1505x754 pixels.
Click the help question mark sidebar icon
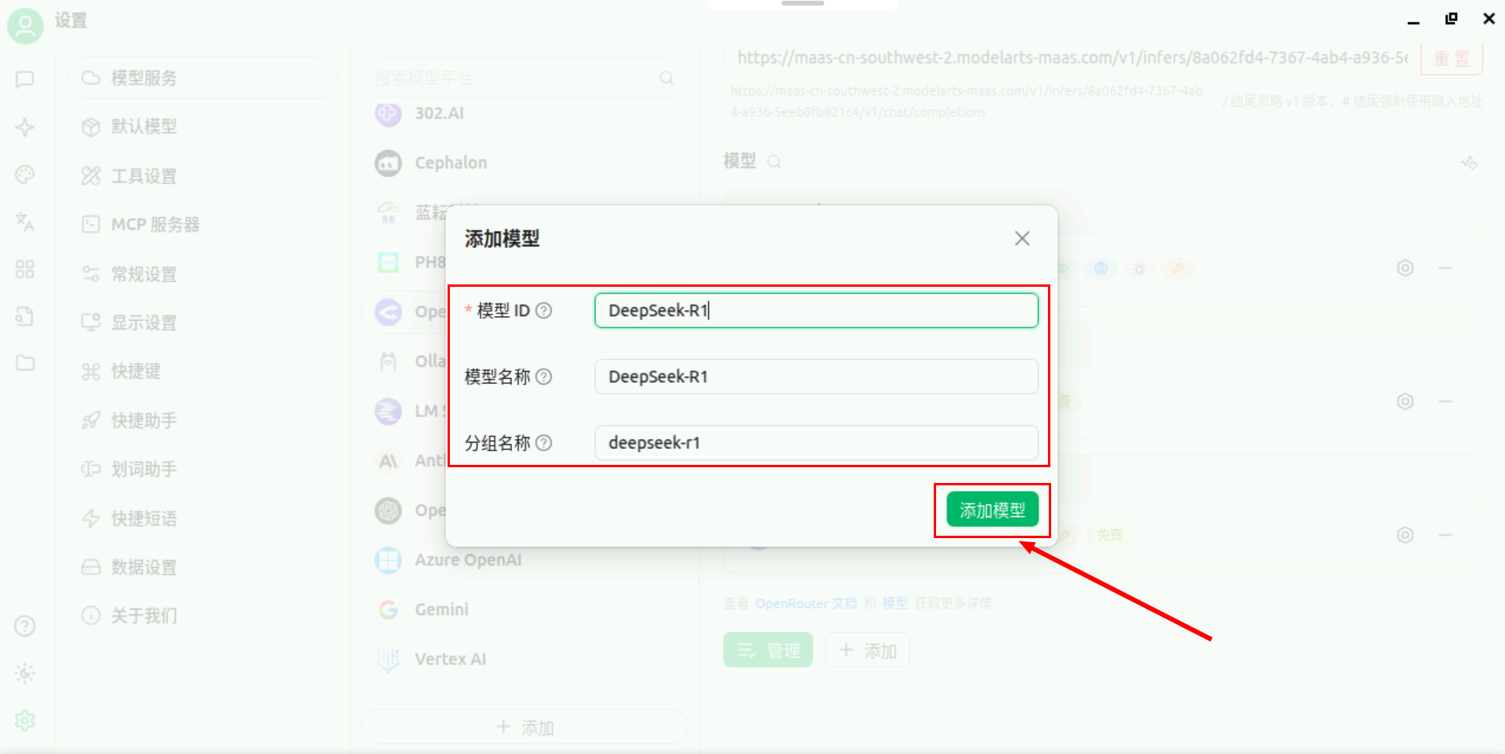pos(25,626)
